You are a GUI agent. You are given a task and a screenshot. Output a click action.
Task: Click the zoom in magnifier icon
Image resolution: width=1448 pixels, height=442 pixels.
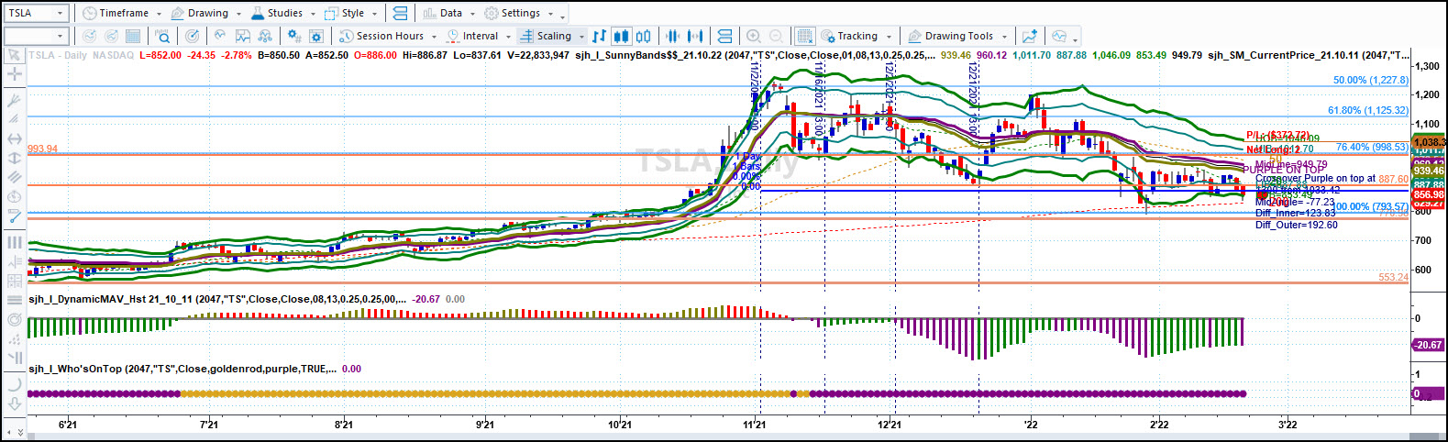point(754,36)
